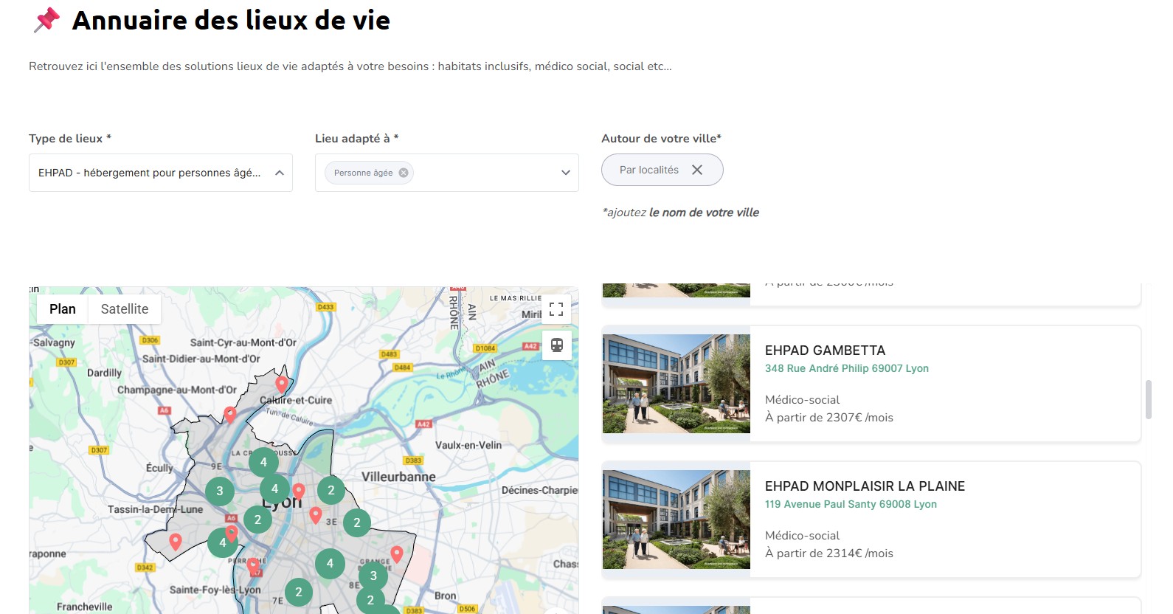Click the Vaulx-en-Velin map label
Image resolution: width=1173 pixels, height=614 pixels.
[468, 445]
